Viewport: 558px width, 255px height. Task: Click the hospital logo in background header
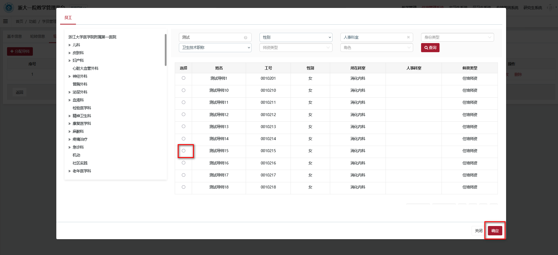[x=9, y=7]
